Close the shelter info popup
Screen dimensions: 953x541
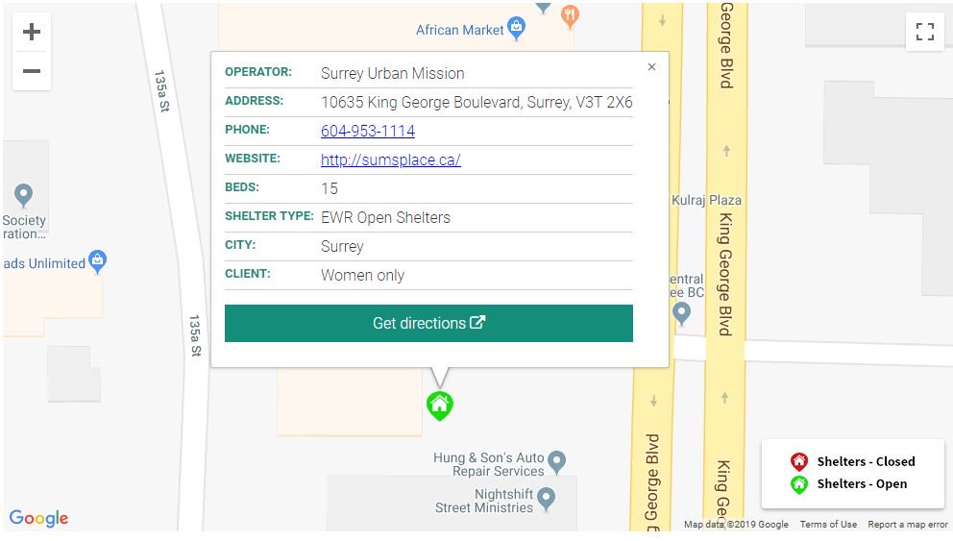(x=651, y=67)
